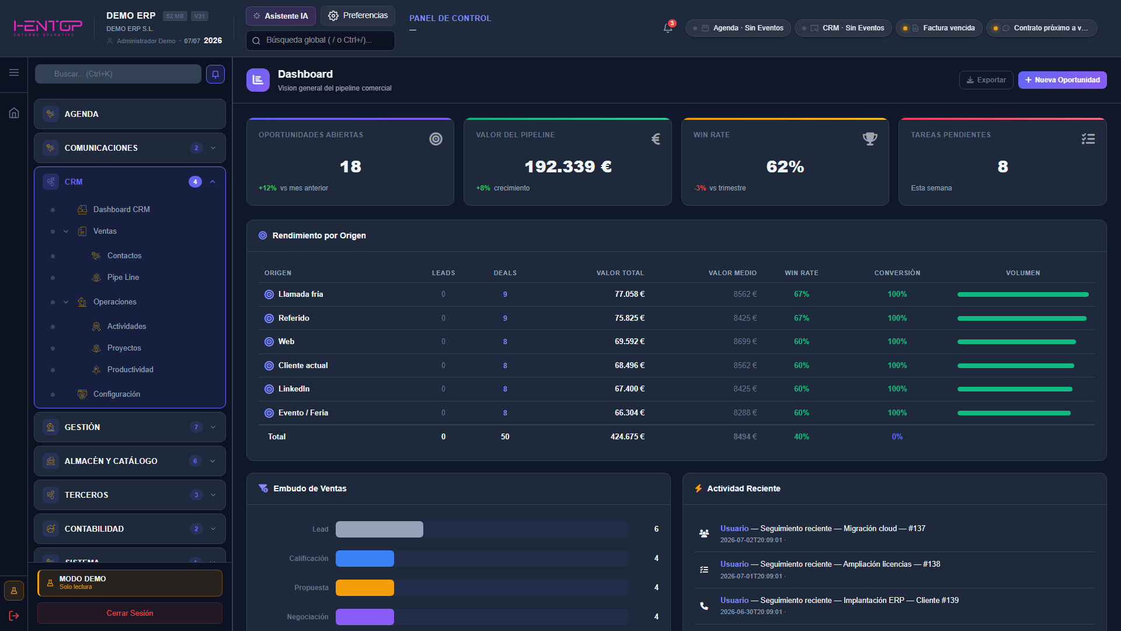This screenshot has height=631, width=1121.
Task: Click the phone icon on activity #139
Action: 704,606
